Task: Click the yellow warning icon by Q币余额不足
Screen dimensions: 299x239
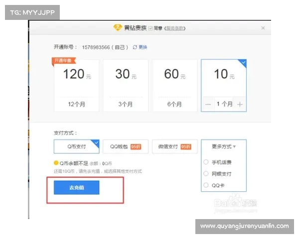Action: (x=56, y=163)
